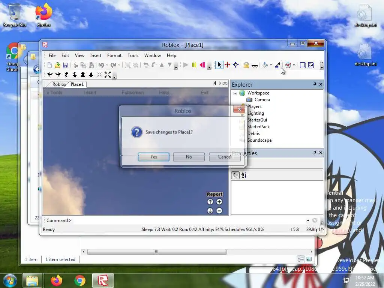Click the empty square frame toolbar icon
The height and width of the screenshot is (288, 384).
[303, 65]
